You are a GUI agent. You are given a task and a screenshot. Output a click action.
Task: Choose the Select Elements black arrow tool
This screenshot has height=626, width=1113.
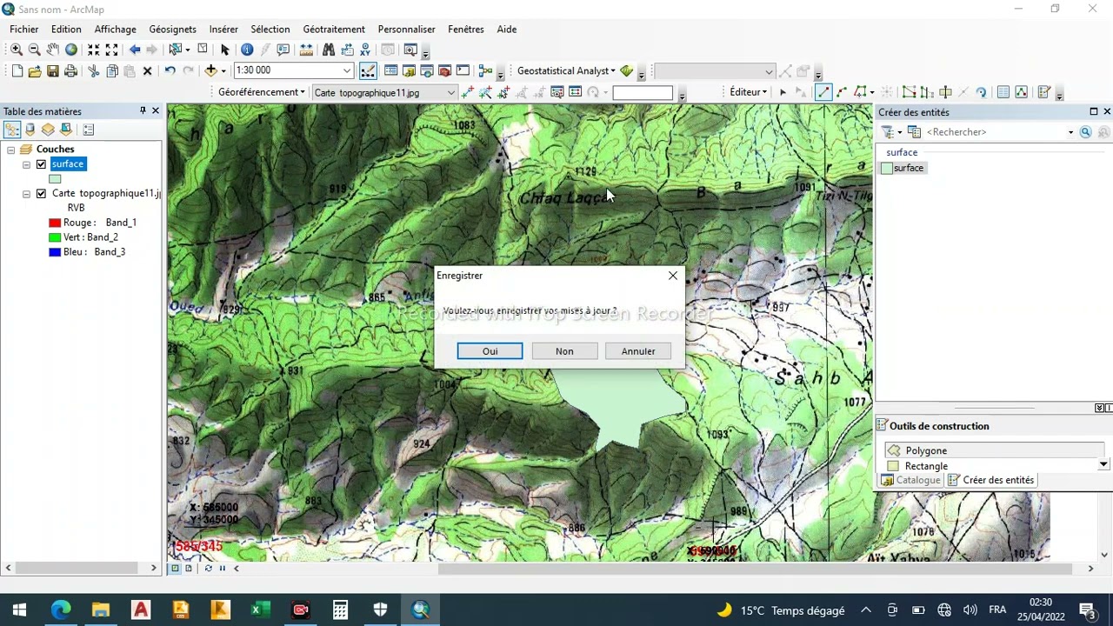point(224,50)
